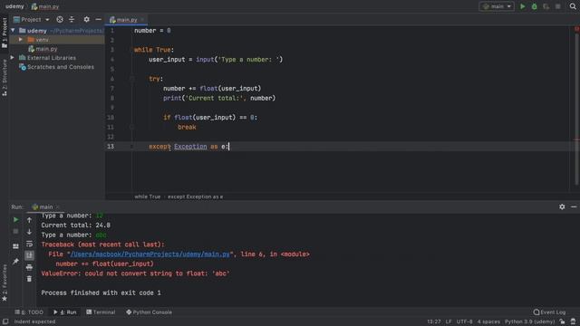Open the Python Console tool window

149,312
